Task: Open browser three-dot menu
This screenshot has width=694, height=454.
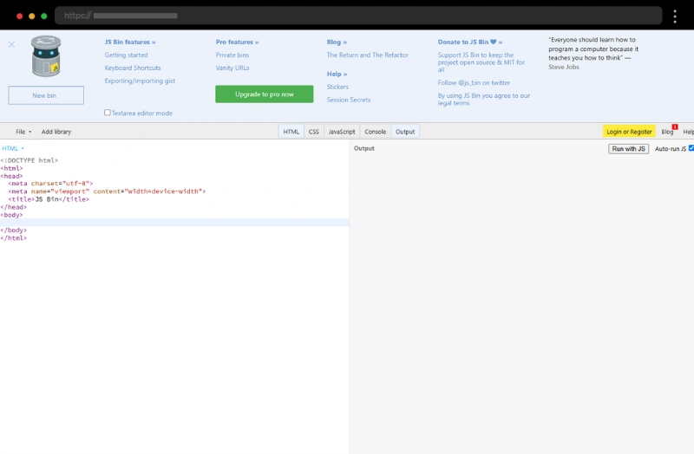Action: [x=675, y=16]
